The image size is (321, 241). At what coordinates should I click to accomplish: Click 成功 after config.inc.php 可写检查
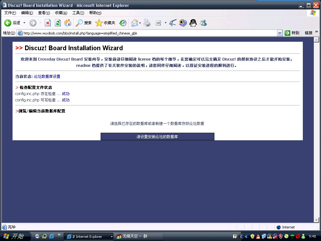coord(66,100)
